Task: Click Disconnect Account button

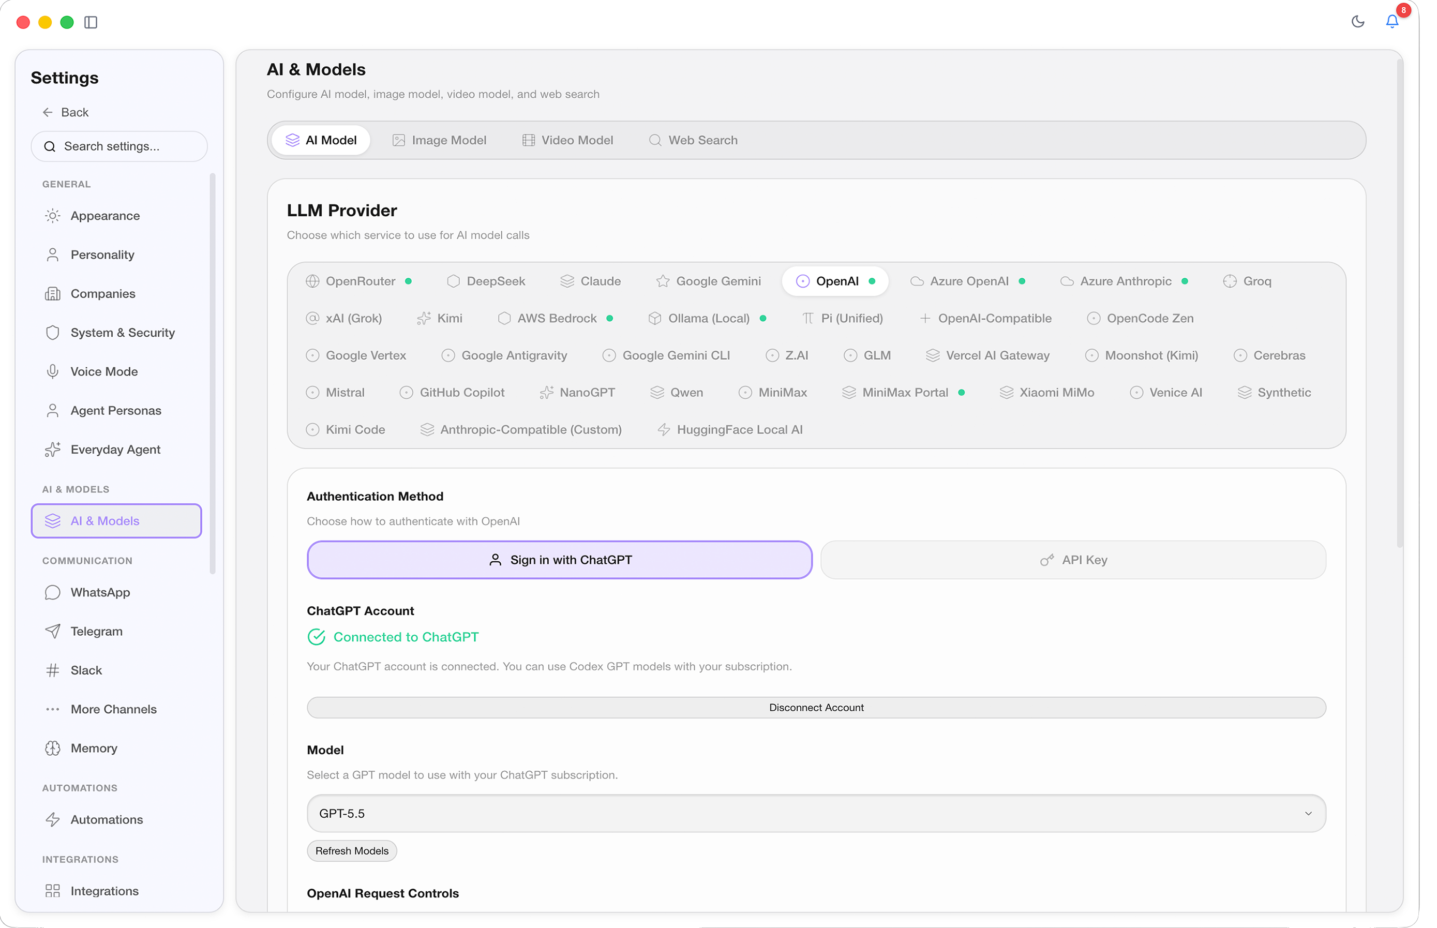Action: pos(816,708)
